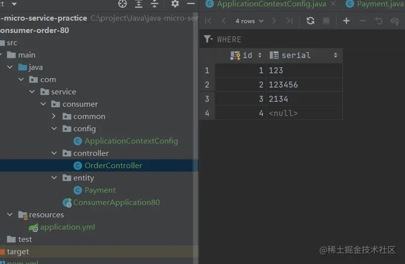Viewport: 405px width, 264px height.
Task: Go to last page of rows
Action: 289,21
